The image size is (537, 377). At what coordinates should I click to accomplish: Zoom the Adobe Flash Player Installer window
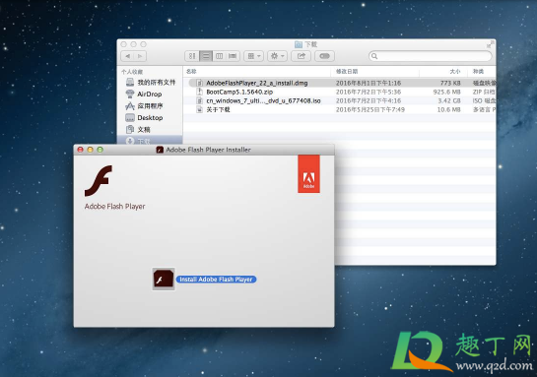(x=100, y=150)
